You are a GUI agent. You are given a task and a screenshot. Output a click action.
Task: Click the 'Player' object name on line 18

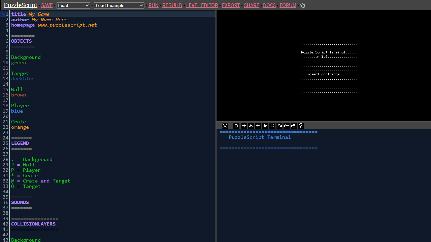[20, 106]
